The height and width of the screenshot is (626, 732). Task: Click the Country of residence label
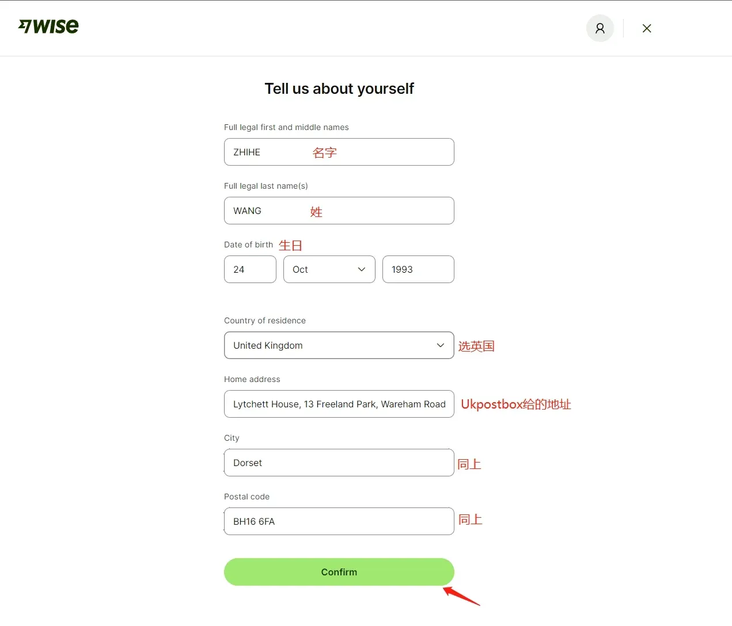click(265, 320)
